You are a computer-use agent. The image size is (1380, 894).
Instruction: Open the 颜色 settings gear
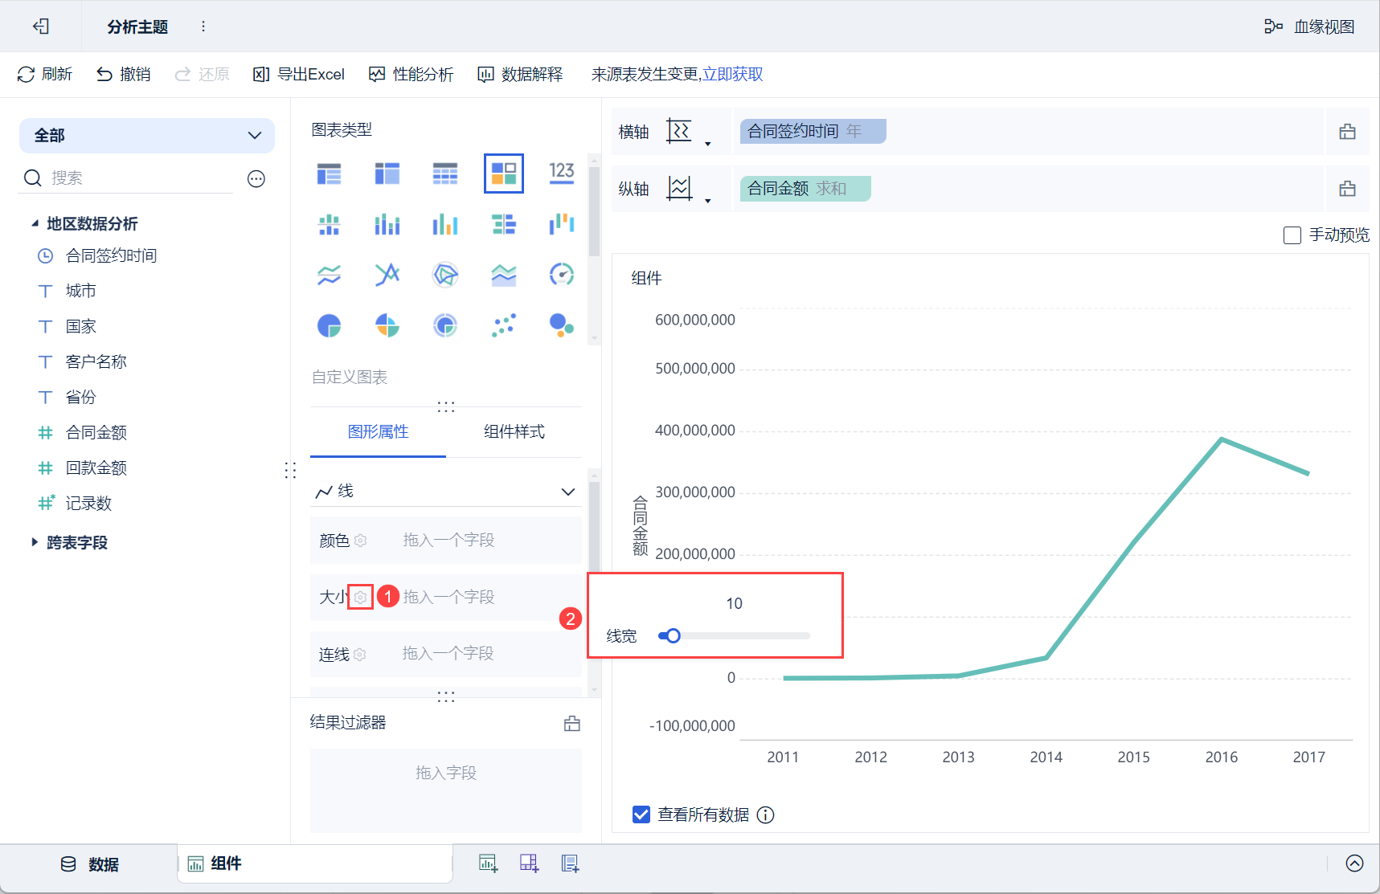click(360, 541)
